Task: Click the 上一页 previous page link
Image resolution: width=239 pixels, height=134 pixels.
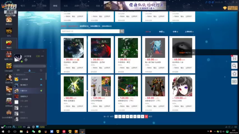Action: [106, 116]
